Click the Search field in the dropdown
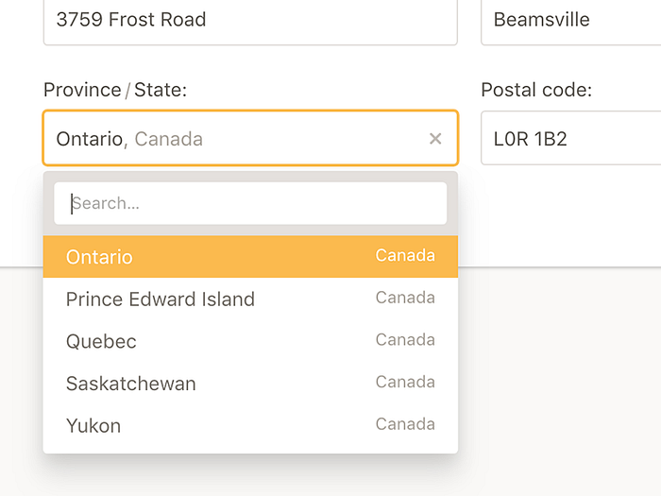Viewport: 661px width, 496px height. (250, 203)
